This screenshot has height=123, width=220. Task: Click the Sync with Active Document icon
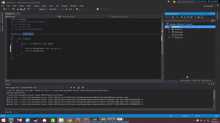(182, 17)
